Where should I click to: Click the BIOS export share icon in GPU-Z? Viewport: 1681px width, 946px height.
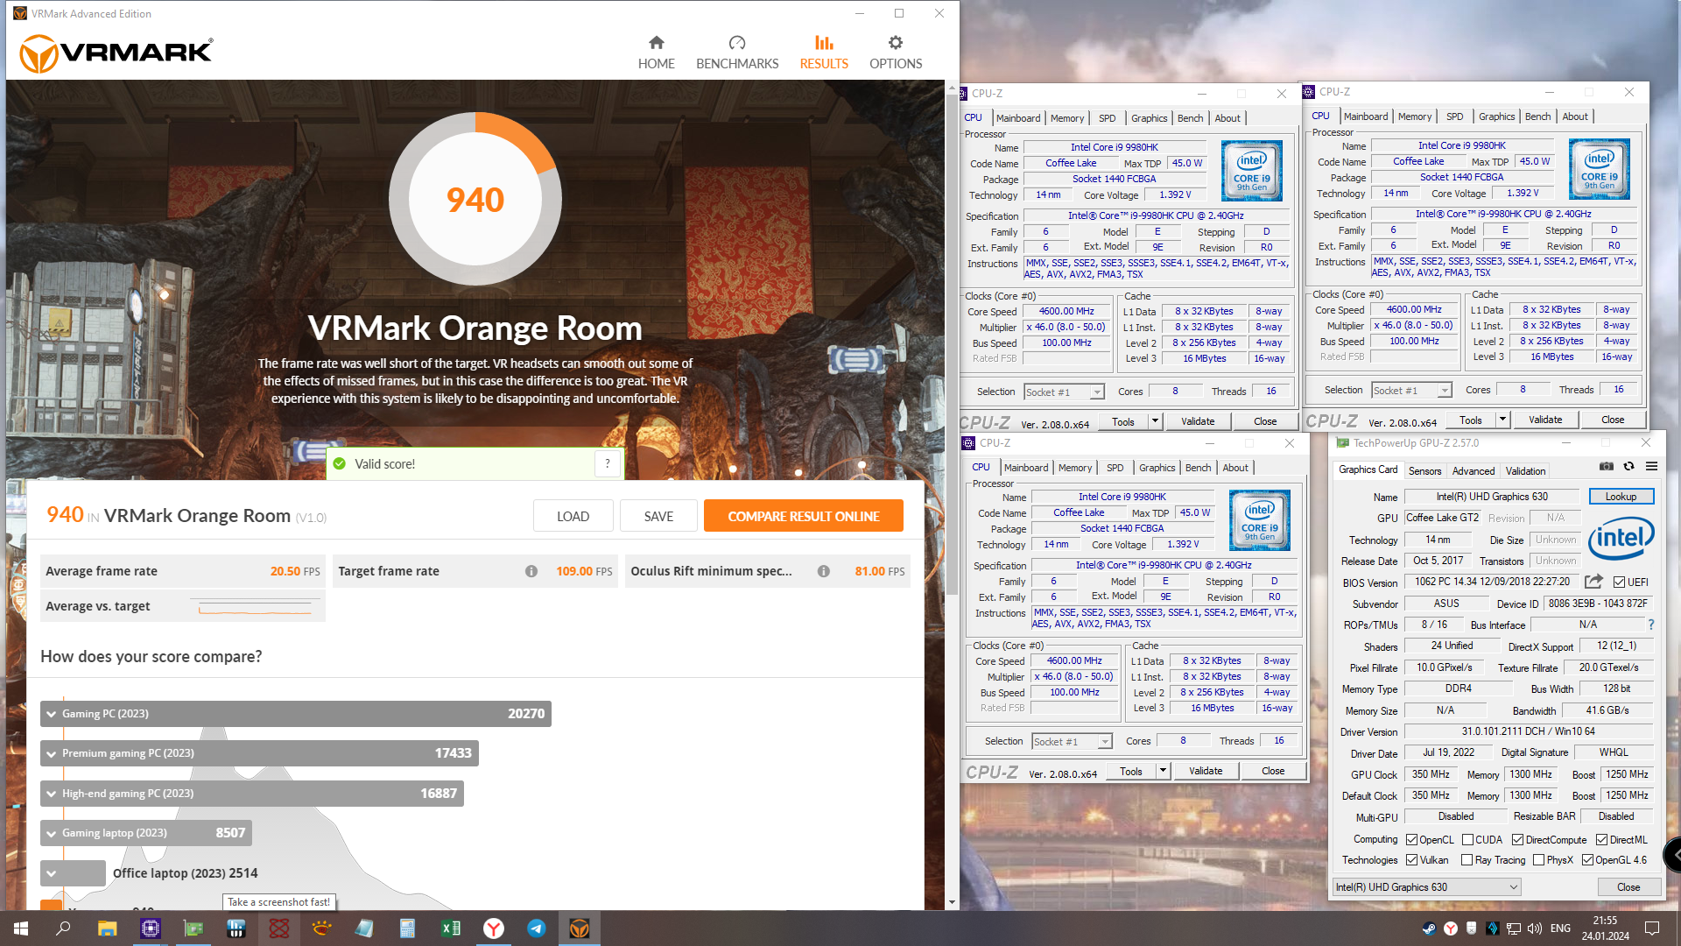(1593, 582)
